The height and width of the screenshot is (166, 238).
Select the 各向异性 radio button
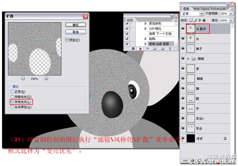tap(12, 107)
